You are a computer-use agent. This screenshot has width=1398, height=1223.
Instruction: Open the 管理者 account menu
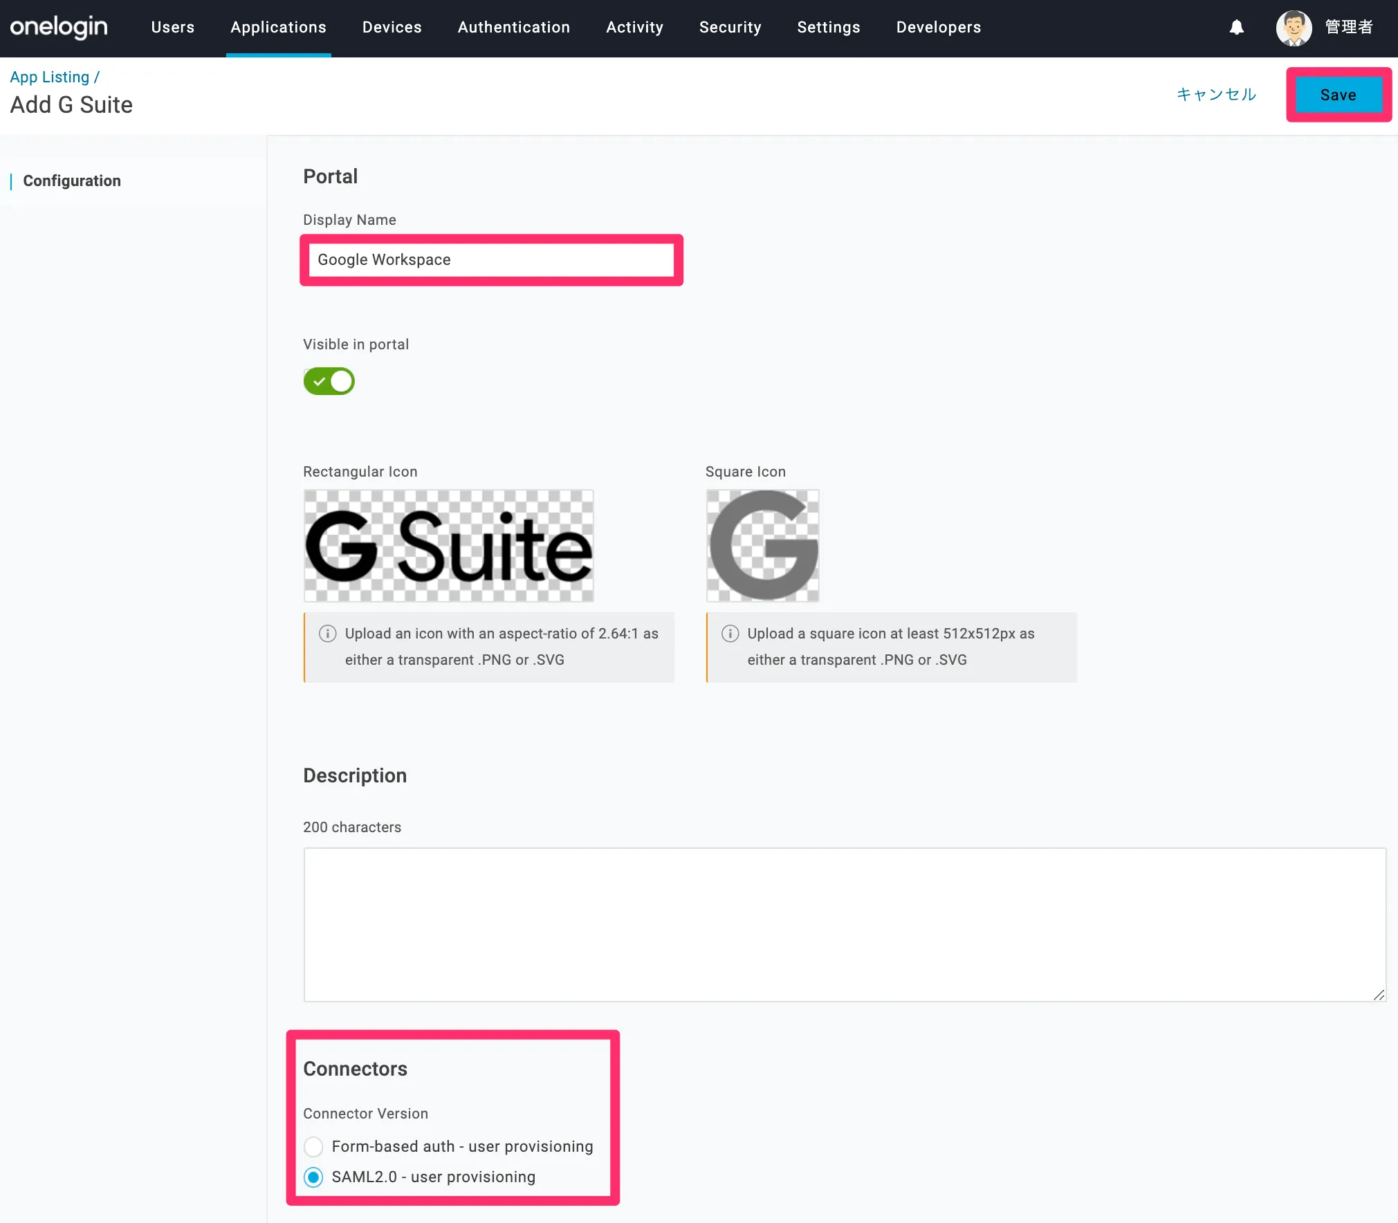tap(1348, 27)
